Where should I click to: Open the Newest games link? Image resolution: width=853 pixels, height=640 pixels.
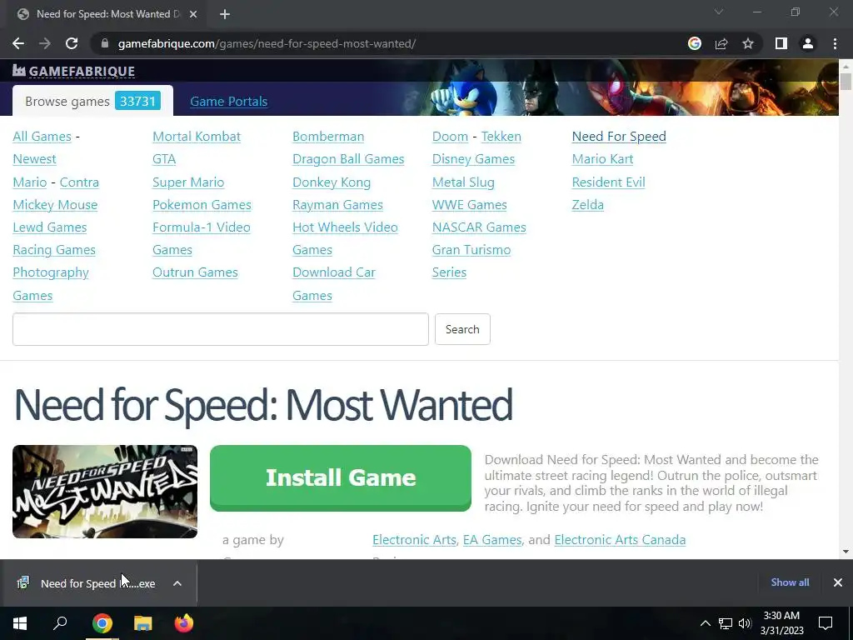click(x=34, y=159)
